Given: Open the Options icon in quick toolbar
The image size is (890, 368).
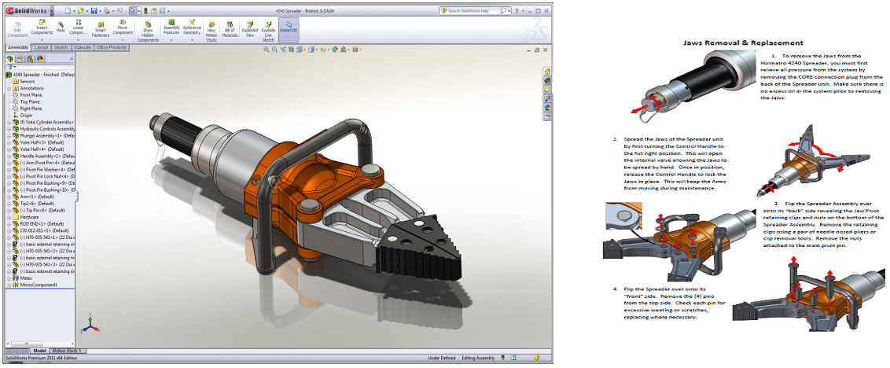Looking at the screenshot, I should click(162, 10).
